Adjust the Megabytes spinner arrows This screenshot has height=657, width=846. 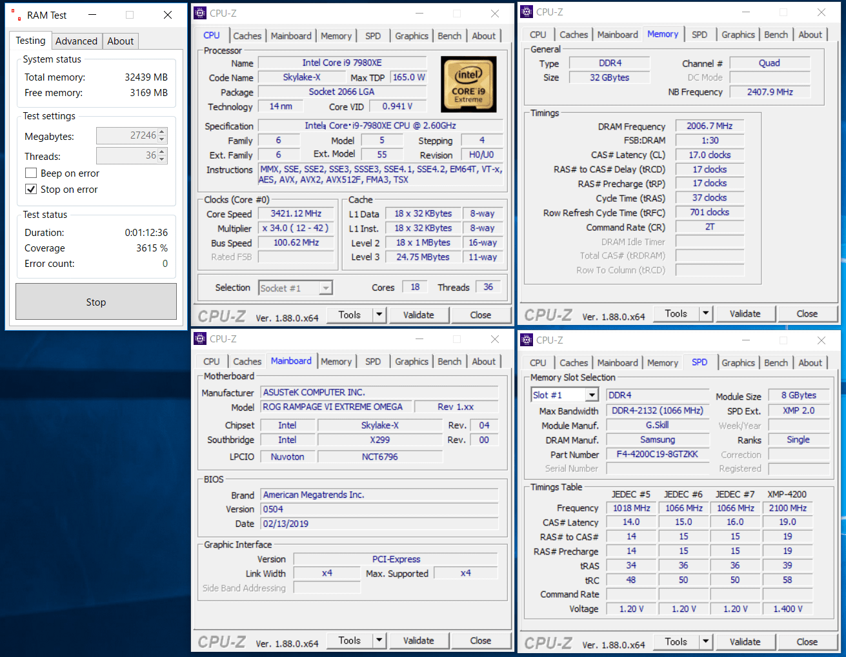pos(162,135)
